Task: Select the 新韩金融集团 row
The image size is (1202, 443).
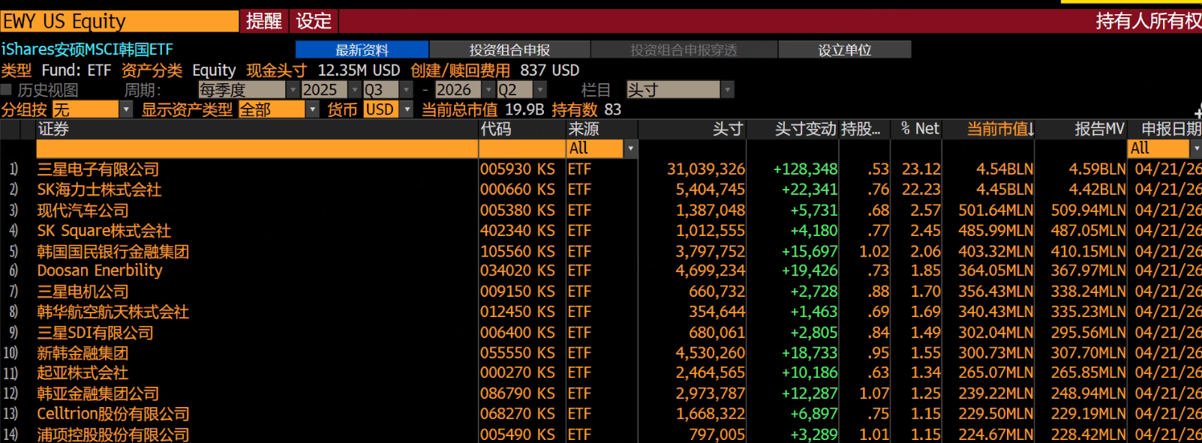Action: (600, 352)
